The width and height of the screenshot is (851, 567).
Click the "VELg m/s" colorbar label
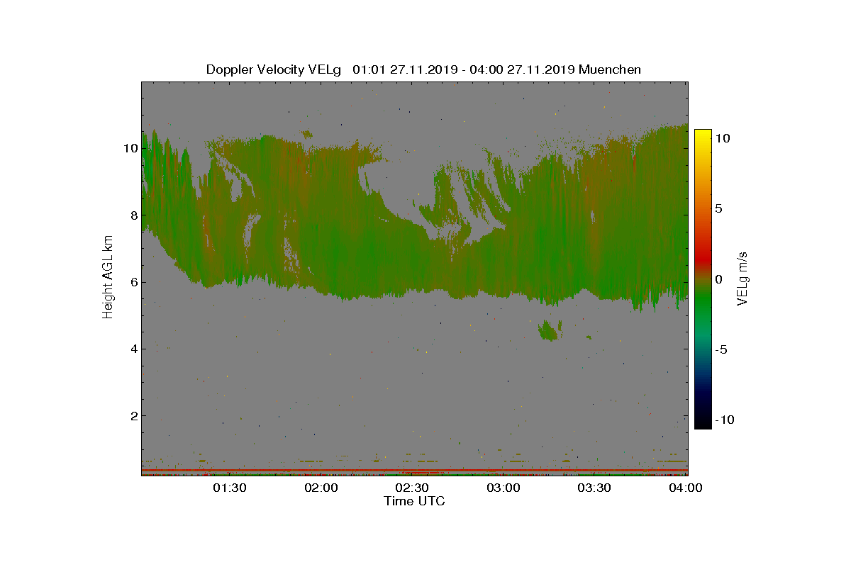click(x=743, y=278)
